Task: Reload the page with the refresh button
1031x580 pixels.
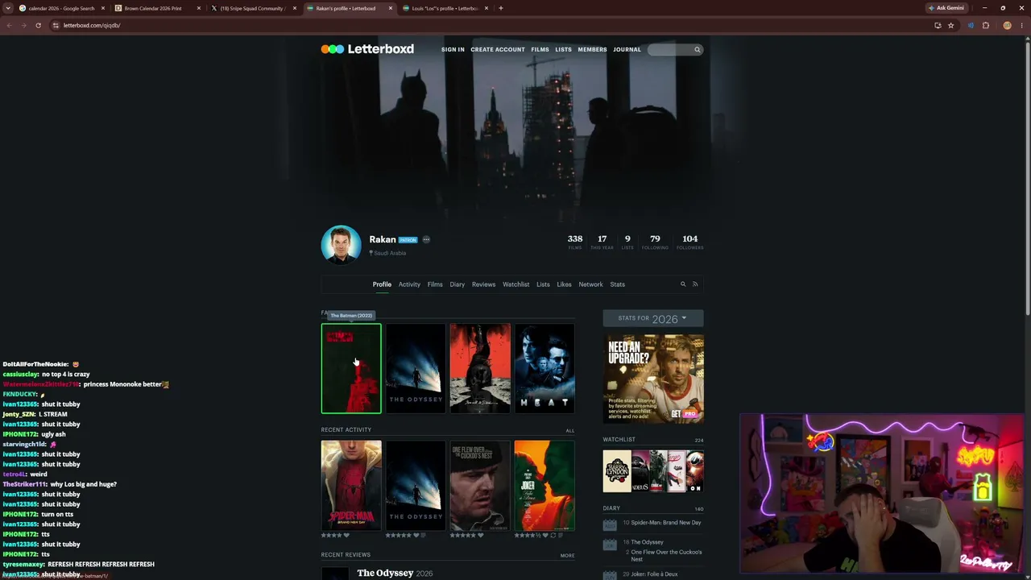Action: click(38, 25)
